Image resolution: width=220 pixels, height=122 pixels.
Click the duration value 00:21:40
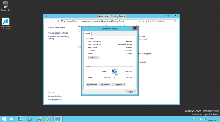(x=128, y=51)
